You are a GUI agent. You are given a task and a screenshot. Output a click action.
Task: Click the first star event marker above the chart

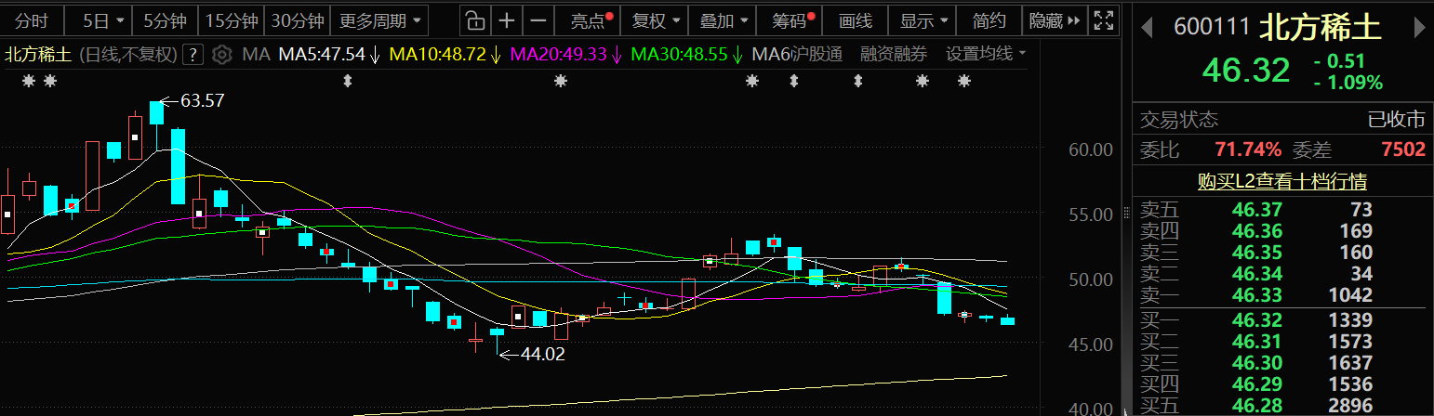(x=29, y=82)
